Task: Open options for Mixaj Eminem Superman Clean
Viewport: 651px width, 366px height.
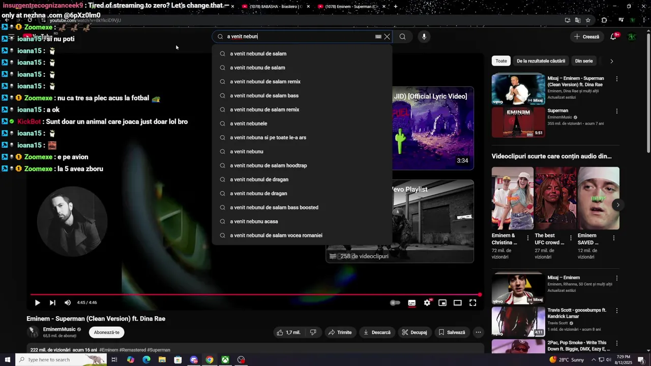Action: [617, 79]
